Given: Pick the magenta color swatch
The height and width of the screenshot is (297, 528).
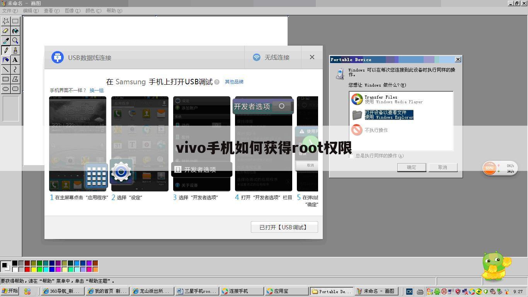Looking at the screenshot, I should 58,269.
